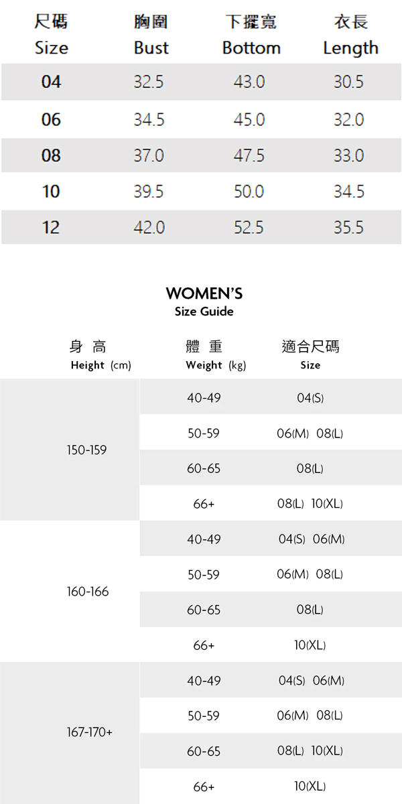Select the 160-166 height range cell
This screenshot has height=804, width=402.
(88, 592)
